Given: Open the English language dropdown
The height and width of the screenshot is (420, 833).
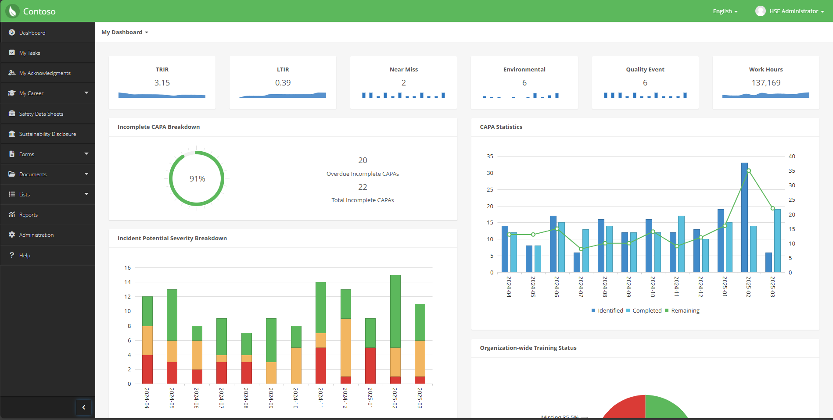Looking at the screenshot, I should [725, 11].
